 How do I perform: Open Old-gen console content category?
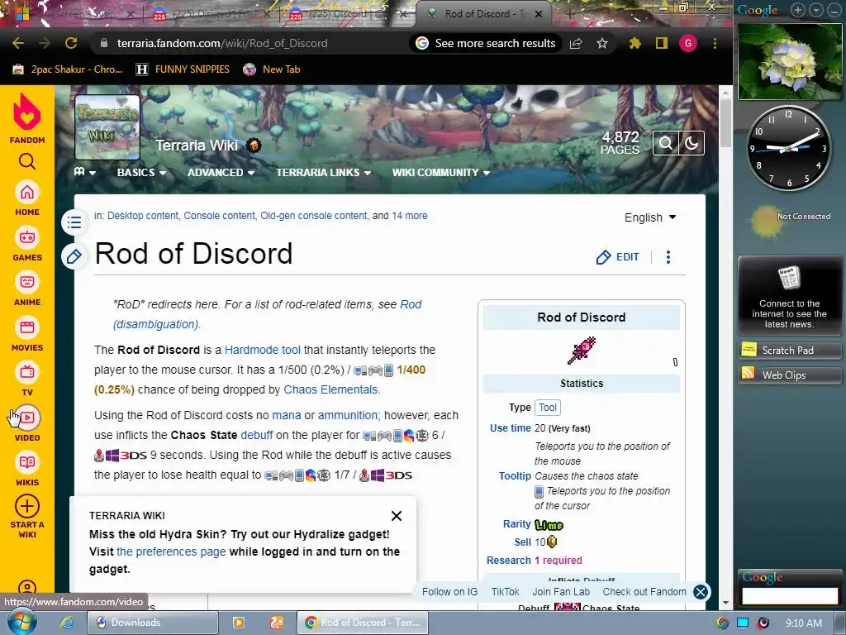tap(313, 216)
